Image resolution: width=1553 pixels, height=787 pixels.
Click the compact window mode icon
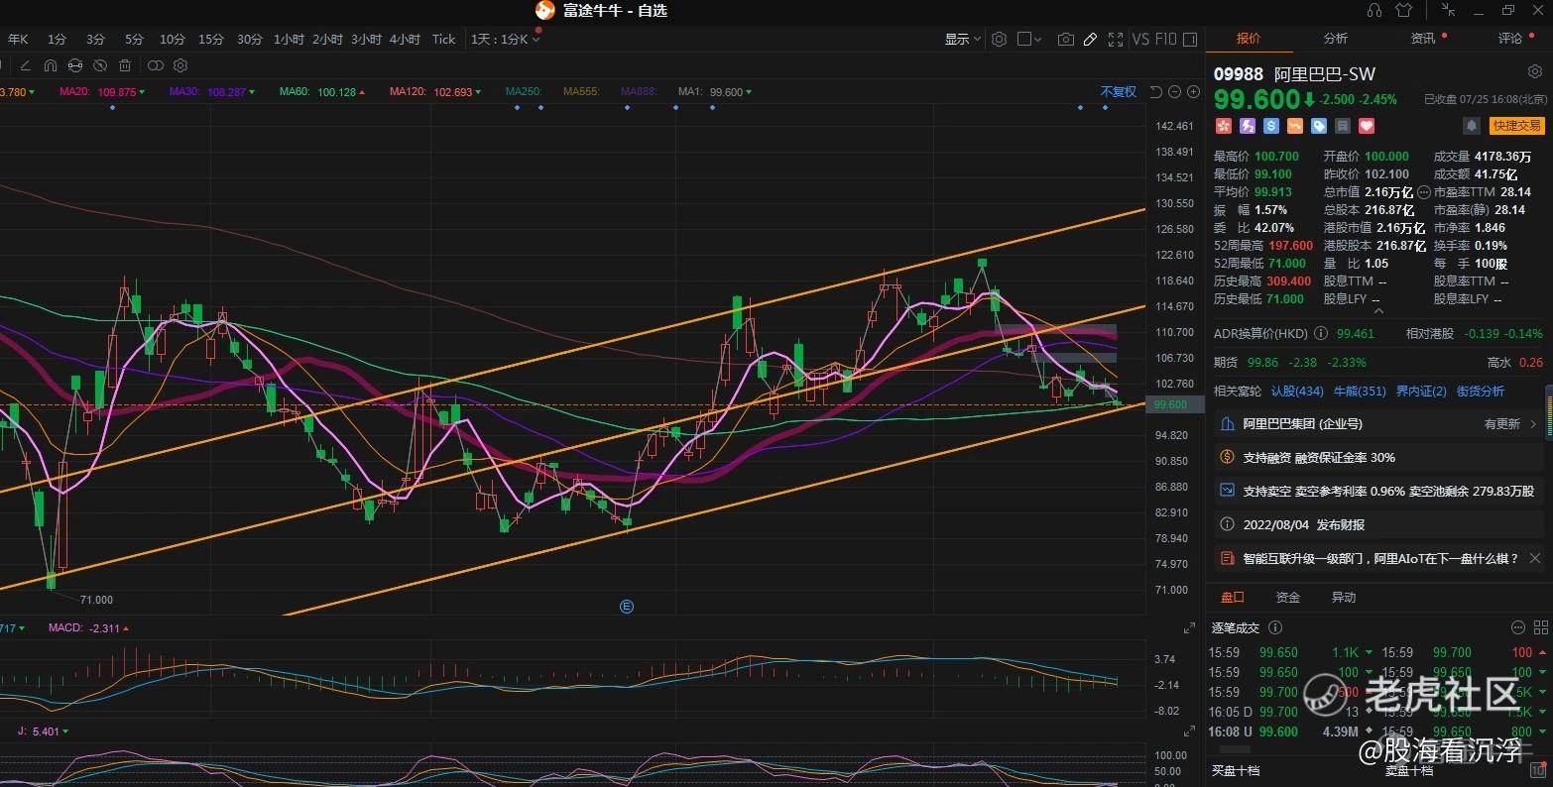point(1449,10)
